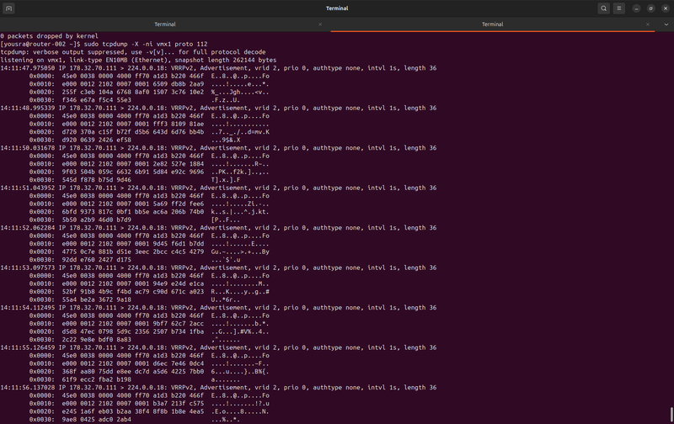674x424 pixels.
Task: Click the Terminal window title text
Action: tap(337, 8)
